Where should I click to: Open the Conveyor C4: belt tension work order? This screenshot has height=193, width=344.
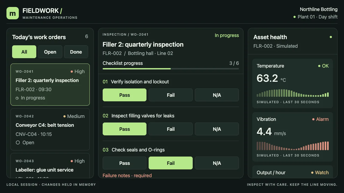pyautogui.click(x=50, y=129)
